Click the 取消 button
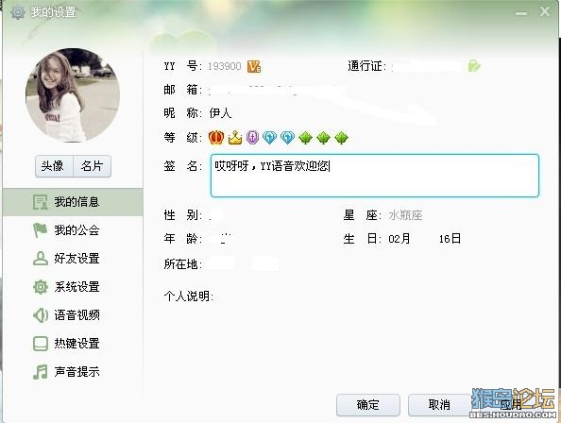The width and height of the screenshot is (561, 423). click(x=439, y=405)
